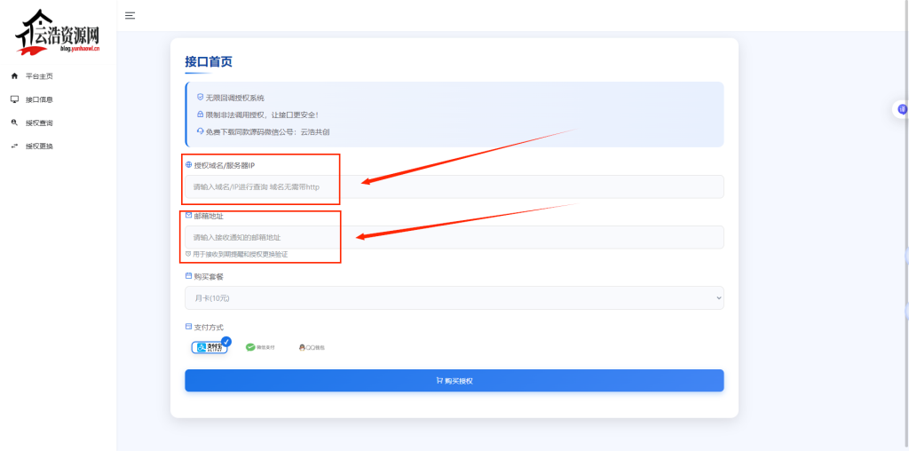Click the 云浩资源网 site logo

[57, 32]
